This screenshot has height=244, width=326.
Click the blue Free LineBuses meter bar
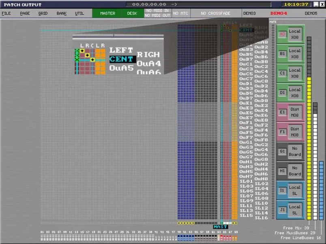tap(321, 190)
